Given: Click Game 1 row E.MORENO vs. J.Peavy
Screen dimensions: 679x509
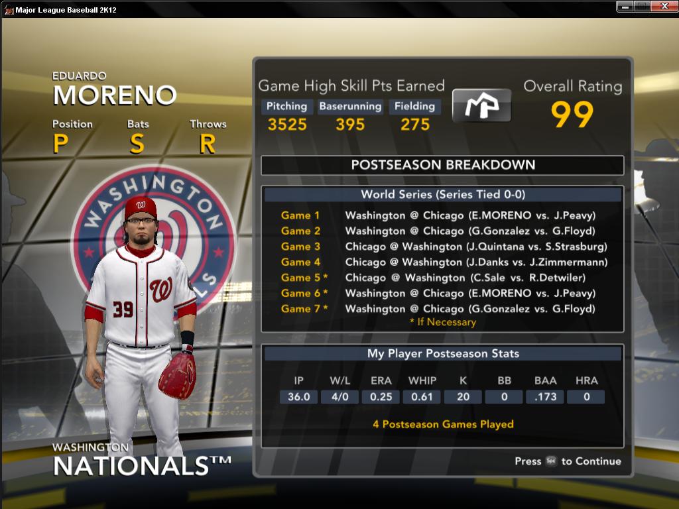Looking at the screenshot, I should point(438,215).
